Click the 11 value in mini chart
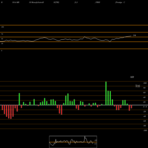148x148 pixels. (x=95, y=144)
